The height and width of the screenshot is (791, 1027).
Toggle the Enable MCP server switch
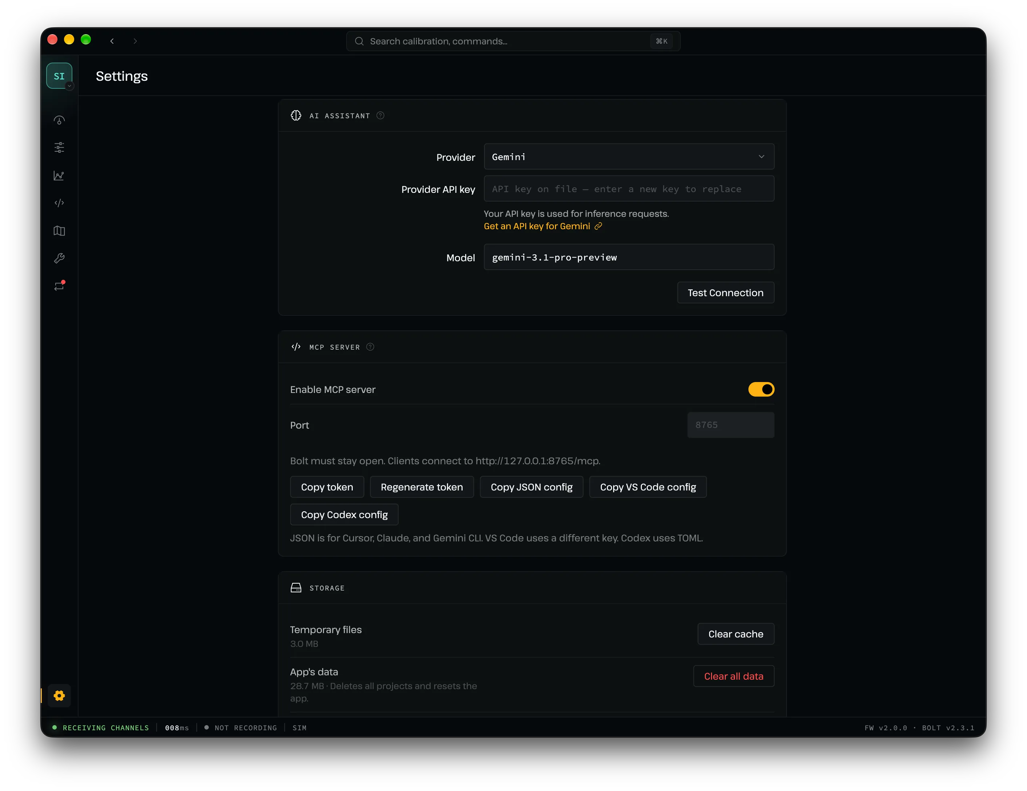[x=761, y=389]
